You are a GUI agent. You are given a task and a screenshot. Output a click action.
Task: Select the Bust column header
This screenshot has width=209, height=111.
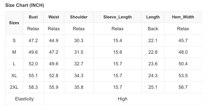click(33, 17)
